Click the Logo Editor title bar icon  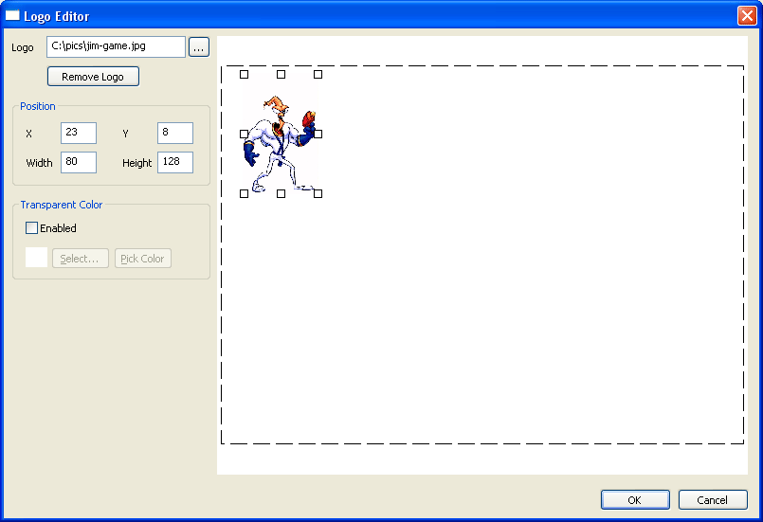click(x=12, y=15)
